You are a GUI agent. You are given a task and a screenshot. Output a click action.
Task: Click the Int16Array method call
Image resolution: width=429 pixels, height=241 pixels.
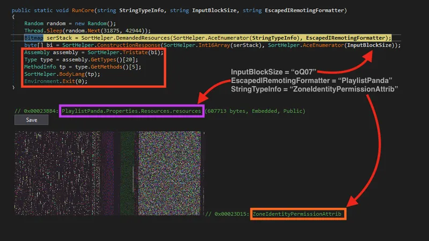click(214, 45)
